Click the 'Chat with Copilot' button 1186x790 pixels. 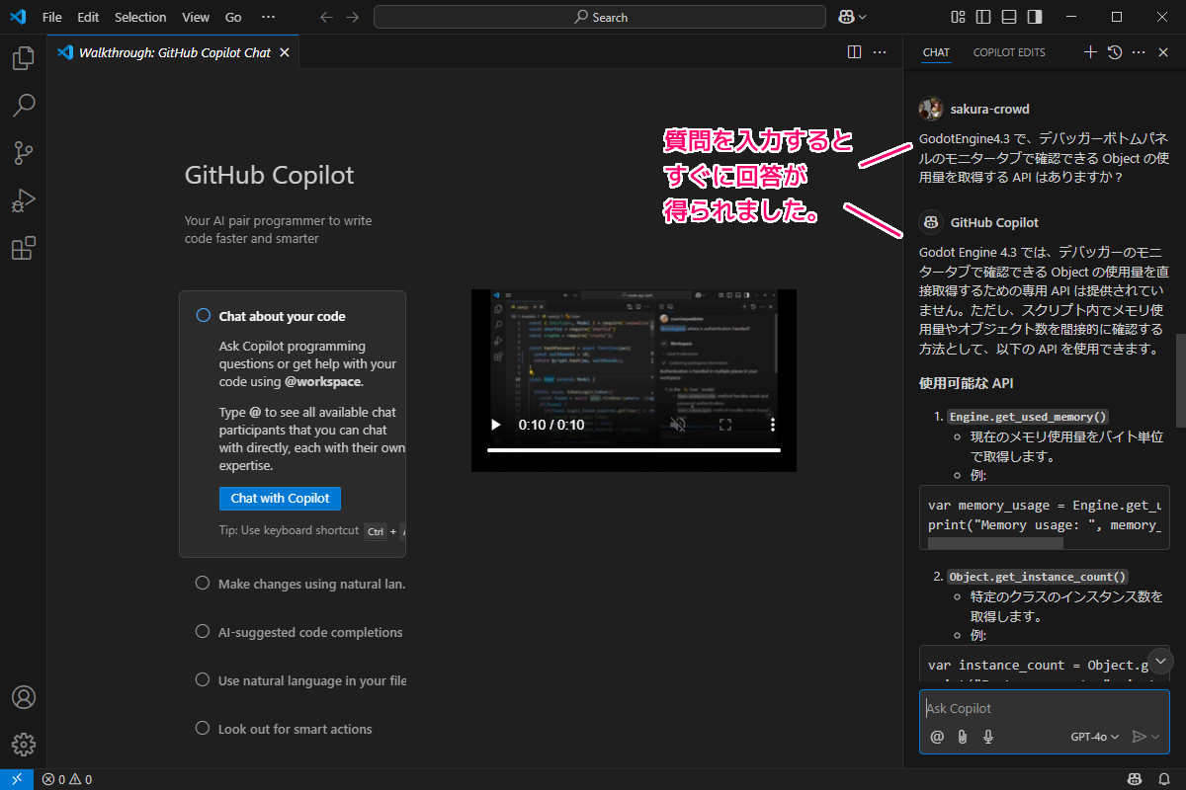280,499
